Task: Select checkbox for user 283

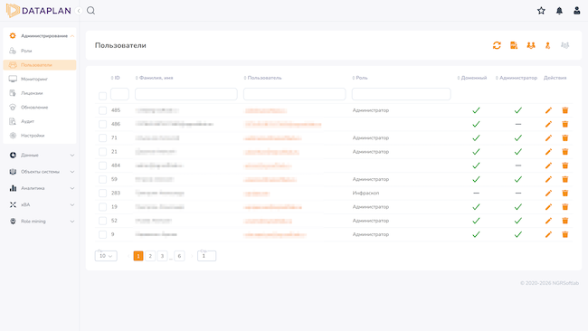Action: click(x=102, y=193)
